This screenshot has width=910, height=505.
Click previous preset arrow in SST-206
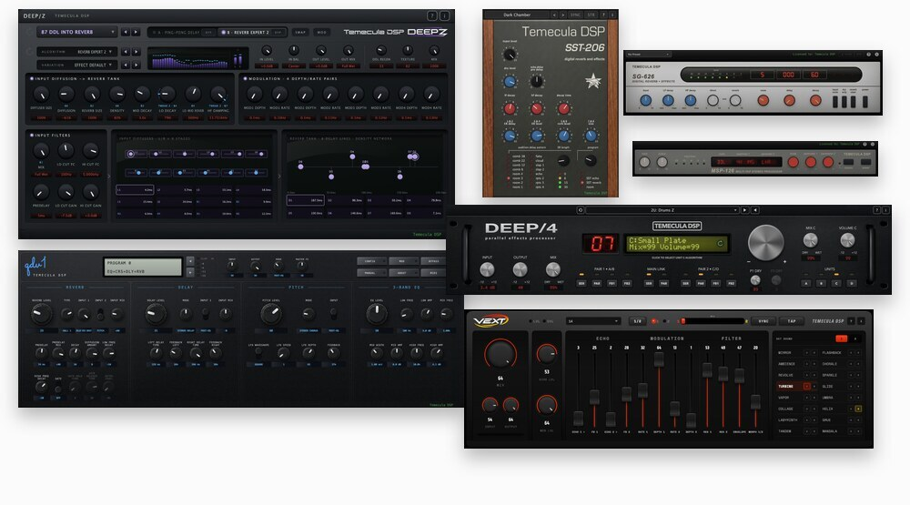click(554, 15)
